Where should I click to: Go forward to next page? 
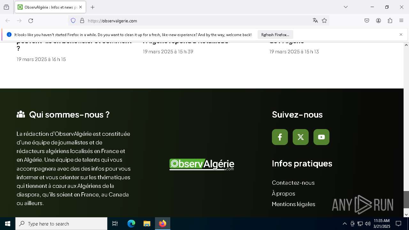(19, 21)
